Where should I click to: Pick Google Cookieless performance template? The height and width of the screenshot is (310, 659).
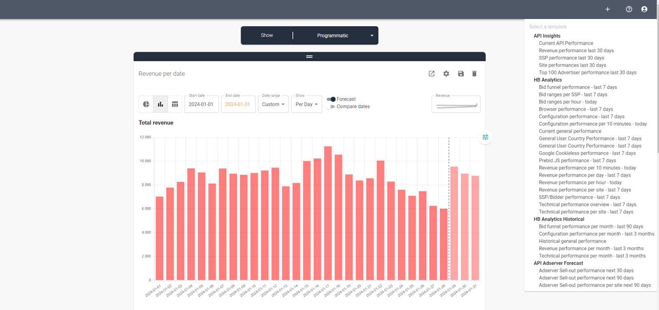point(587,154)
